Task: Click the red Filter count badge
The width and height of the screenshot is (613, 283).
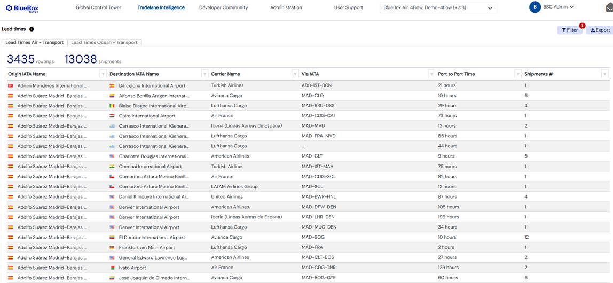Action: [x=582, y=26]
